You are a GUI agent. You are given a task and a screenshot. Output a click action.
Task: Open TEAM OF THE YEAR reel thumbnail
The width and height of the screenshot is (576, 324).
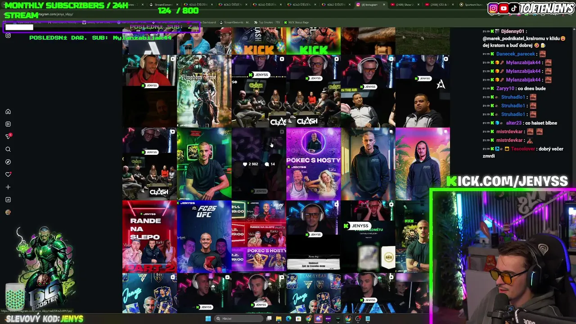pos(313,293)
